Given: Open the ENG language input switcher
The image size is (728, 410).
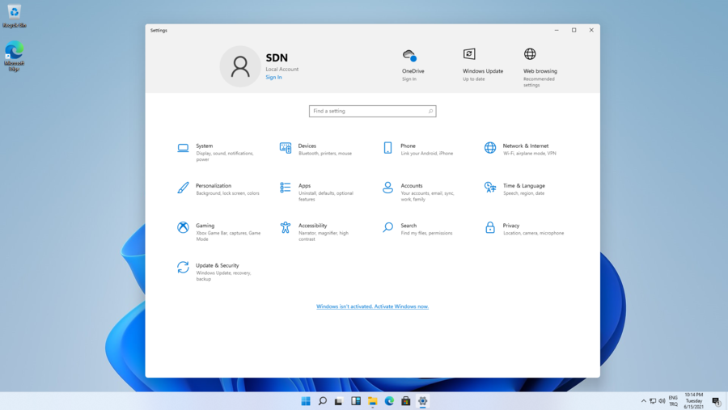Looking at the screenshot, I should (x=673, y=401).
